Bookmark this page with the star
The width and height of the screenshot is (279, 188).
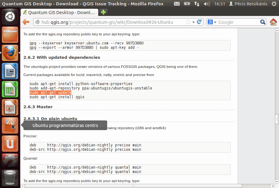[x=188, y=22]
